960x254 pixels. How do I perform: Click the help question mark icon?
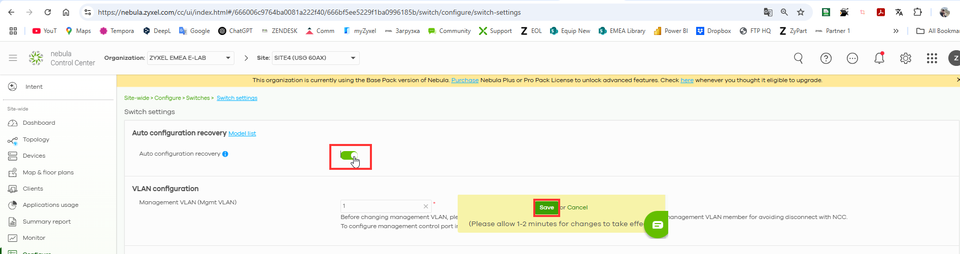[x=826, y=58]
